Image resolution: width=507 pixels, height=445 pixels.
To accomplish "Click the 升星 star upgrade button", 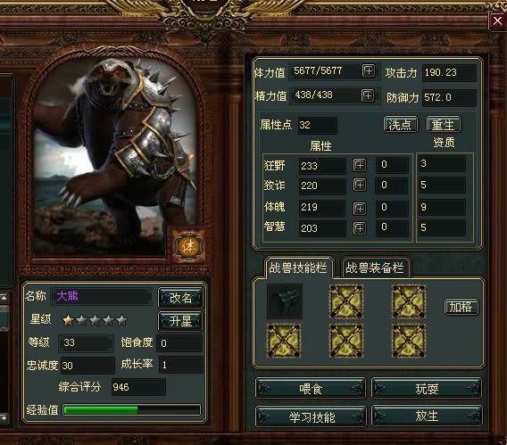I will [x=180, y=321].
